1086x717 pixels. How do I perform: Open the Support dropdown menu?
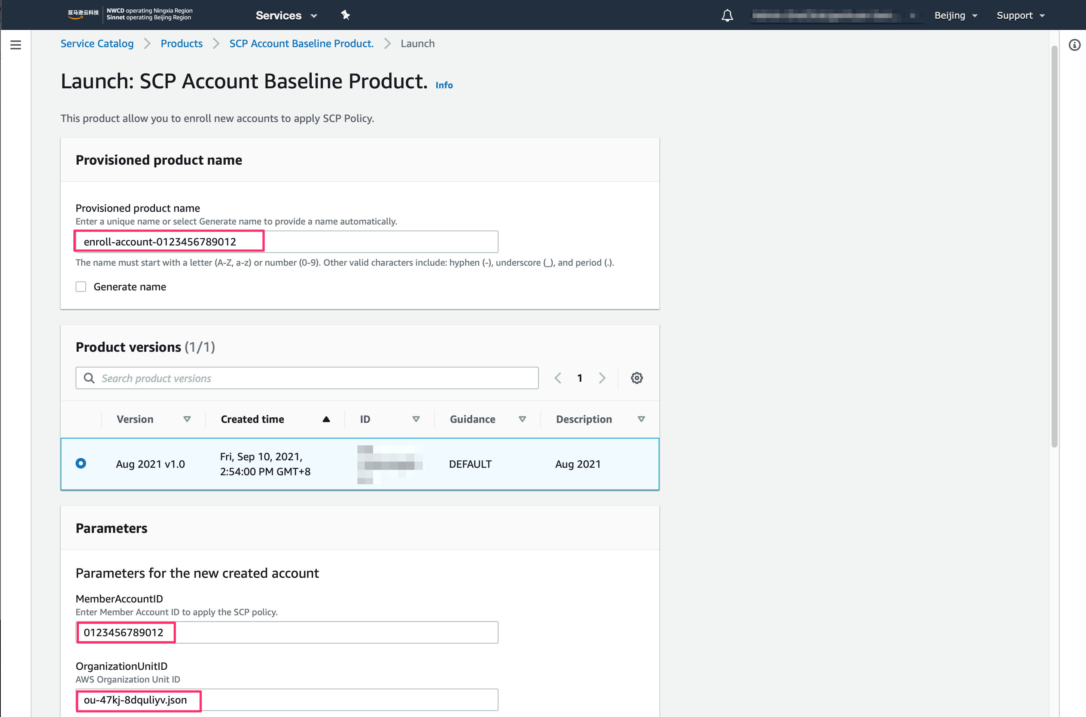(1020, 16)
